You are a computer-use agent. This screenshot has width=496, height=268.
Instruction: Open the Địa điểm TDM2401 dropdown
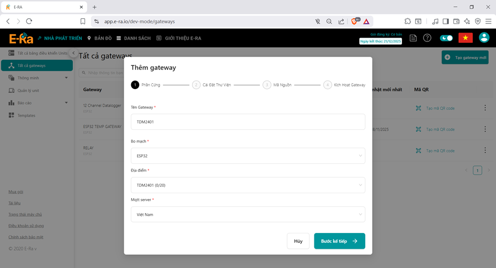(x=248, y=185)
